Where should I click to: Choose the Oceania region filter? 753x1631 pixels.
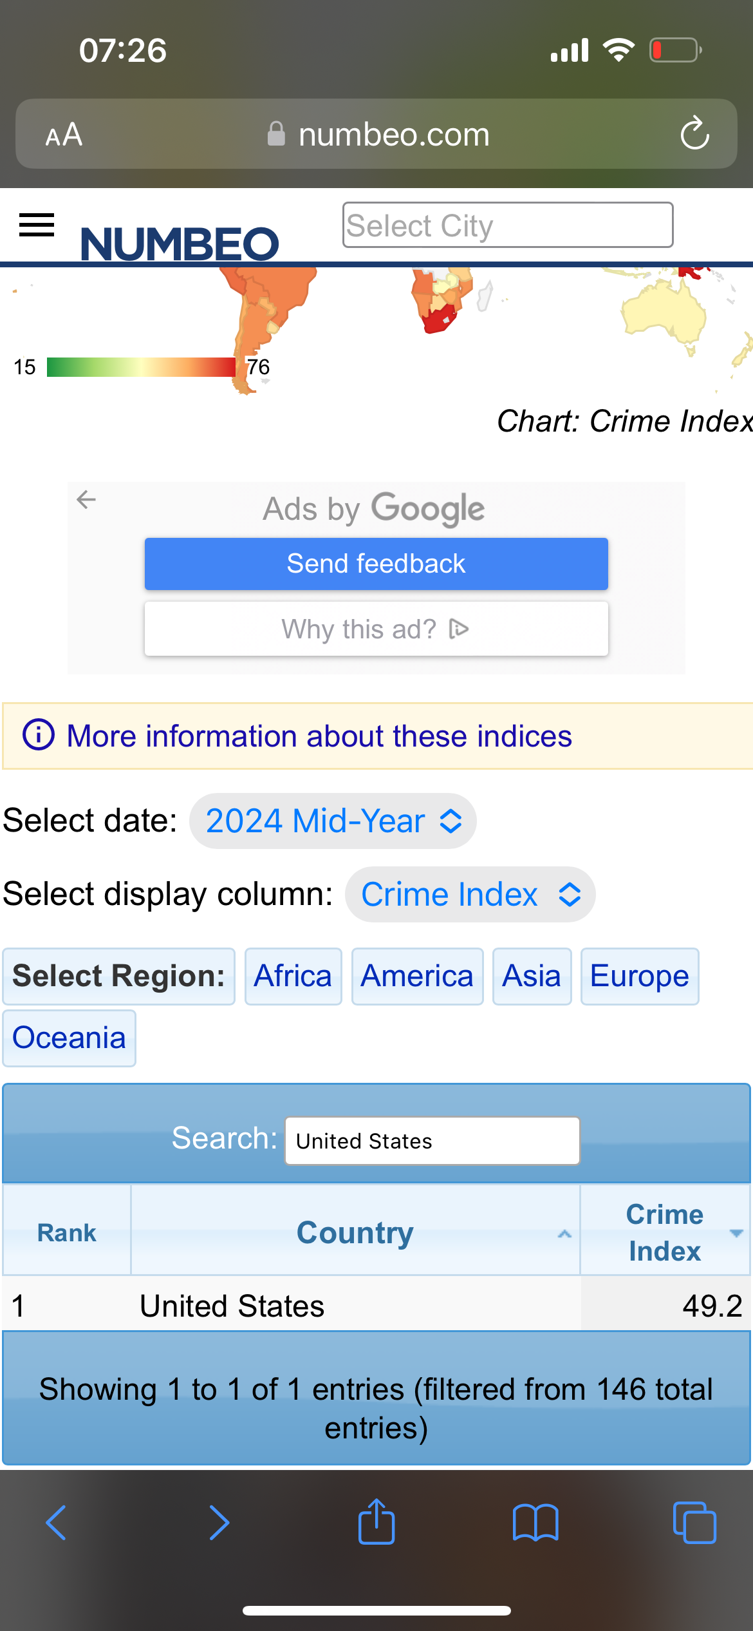[69, 1038]
